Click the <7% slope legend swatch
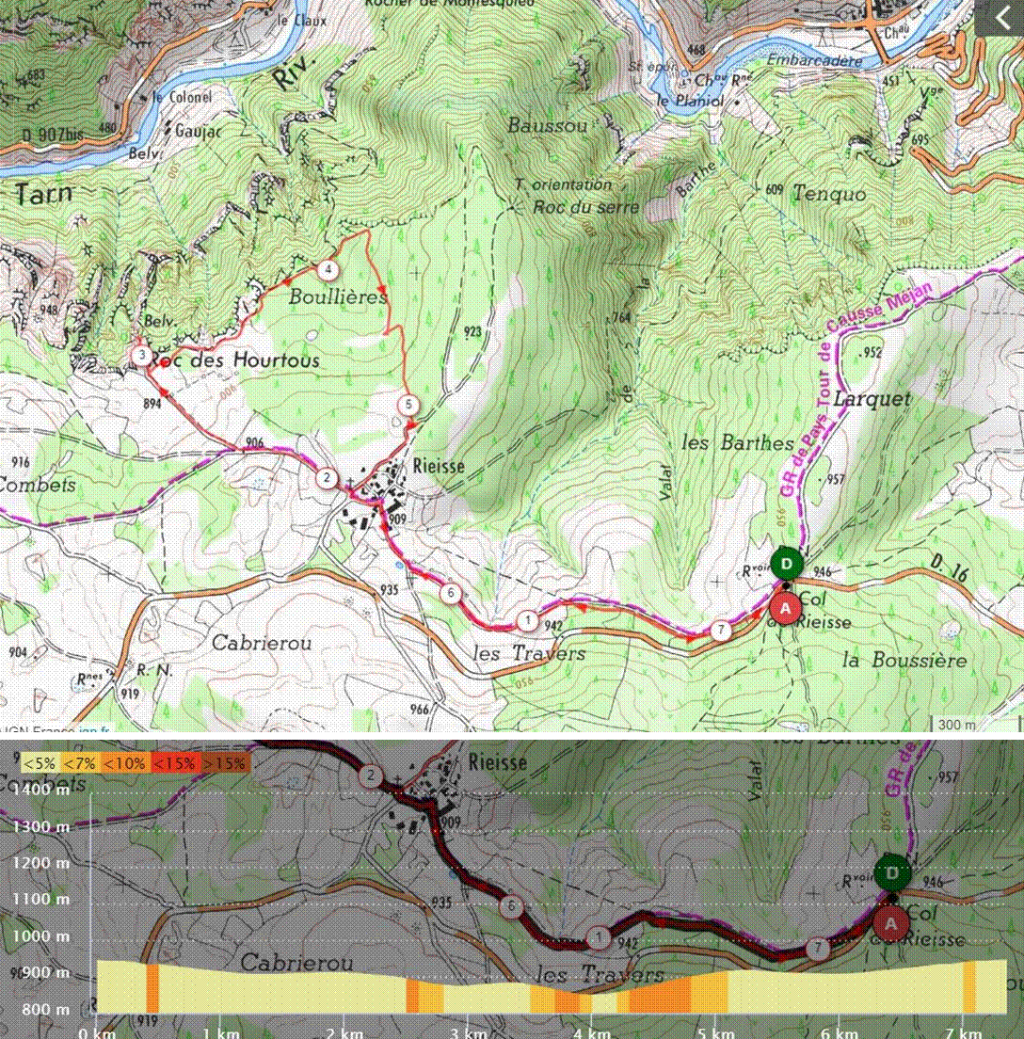 coord(78,762)
